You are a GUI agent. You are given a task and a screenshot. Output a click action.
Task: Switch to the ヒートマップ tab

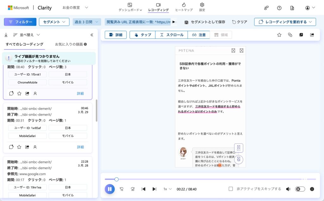pos(184,7)
